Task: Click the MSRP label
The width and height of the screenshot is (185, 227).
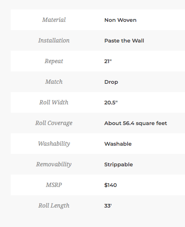Action: (54, 185)
